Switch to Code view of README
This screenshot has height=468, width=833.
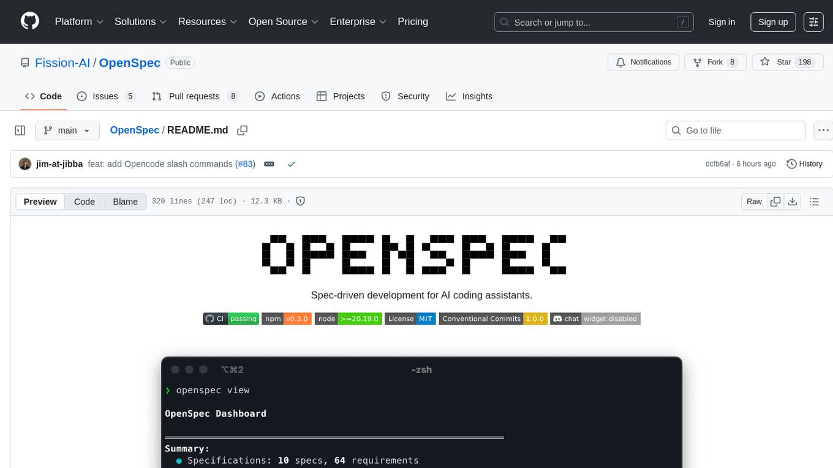[x=85, y=202]
